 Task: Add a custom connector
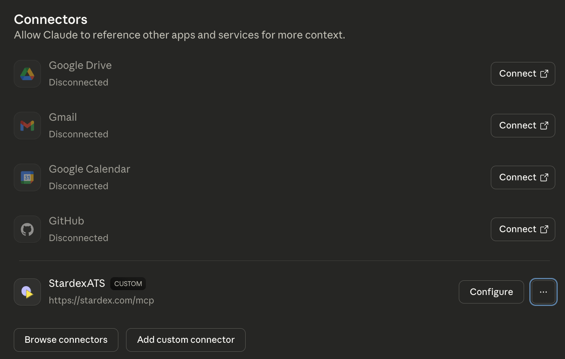coord(186,340)
